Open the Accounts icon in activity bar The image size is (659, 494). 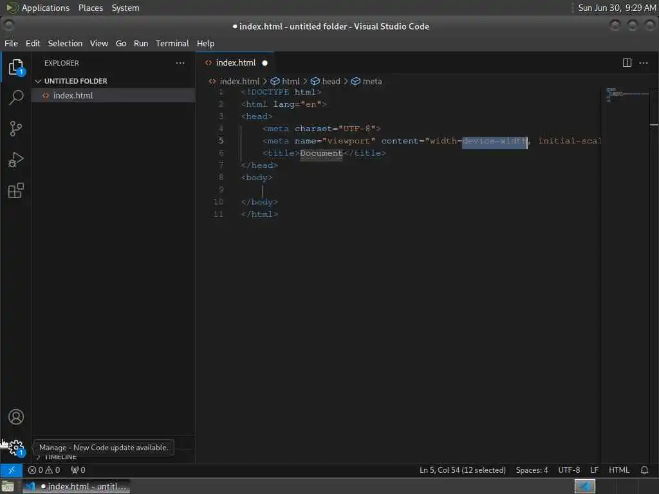(16, 417)
